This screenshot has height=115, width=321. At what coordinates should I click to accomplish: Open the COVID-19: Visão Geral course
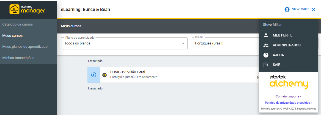pos(128,72)
